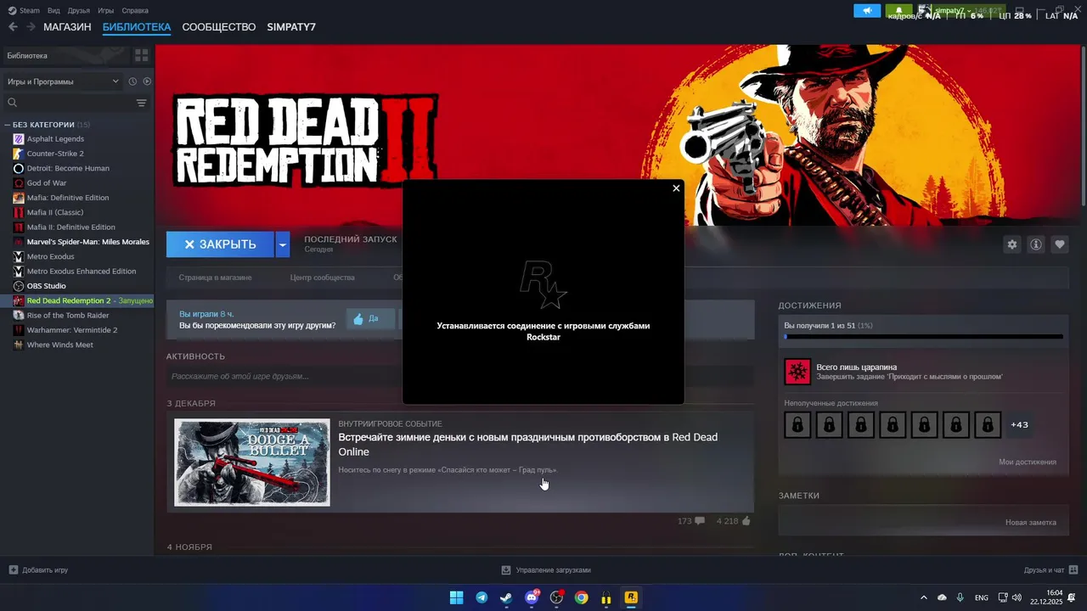The width and height of the screenshot is (1087, 611).
Task: Open the Dodge a Bullet event thumbnail
Action: pyautogui.click(x=252, y=462)
